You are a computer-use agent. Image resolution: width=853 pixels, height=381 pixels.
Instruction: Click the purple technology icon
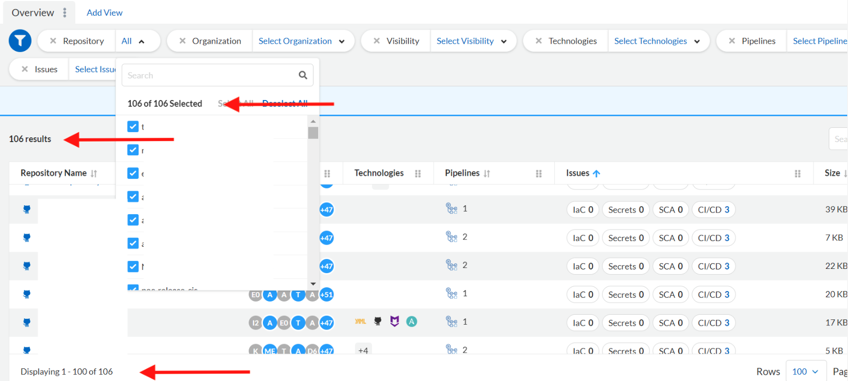pos(395,321)
